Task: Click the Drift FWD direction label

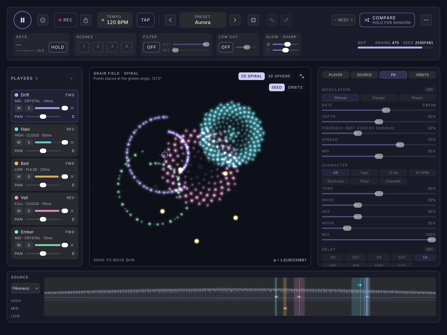Action: coord(70,95)
